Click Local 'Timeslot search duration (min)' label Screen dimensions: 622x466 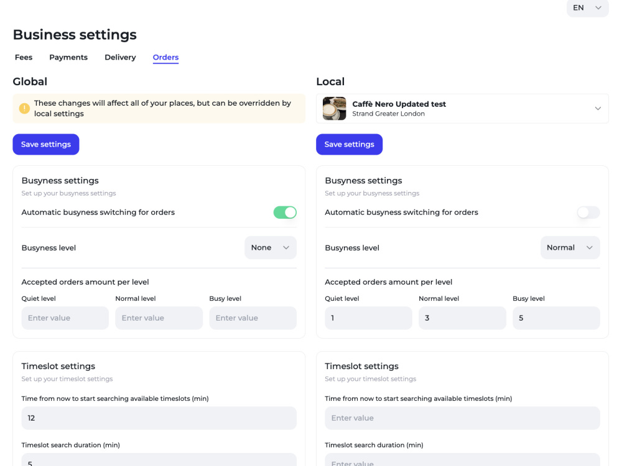(374, 445)
